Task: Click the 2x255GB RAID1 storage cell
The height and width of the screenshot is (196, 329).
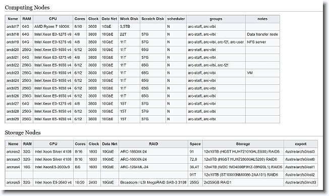Action: tap(243, 182)
